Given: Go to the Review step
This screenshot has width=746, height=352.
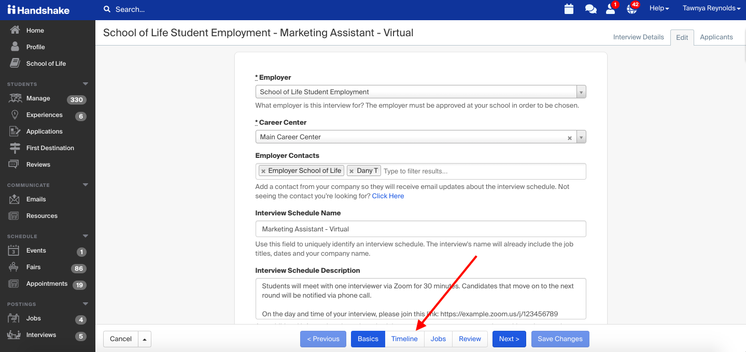Looking at the screenshot, I should point(470,339).
